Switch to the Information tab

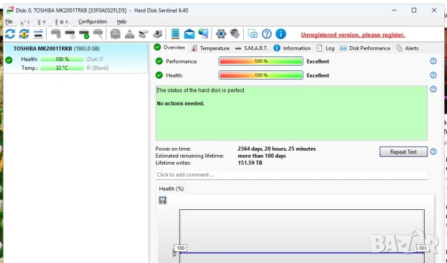[292, 48]
